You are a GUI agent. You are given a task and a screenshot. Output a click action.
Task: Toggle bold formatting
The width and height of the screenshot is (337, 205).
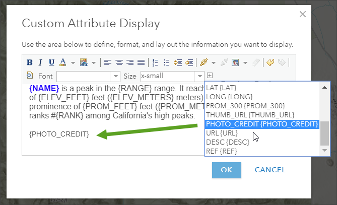30,62
